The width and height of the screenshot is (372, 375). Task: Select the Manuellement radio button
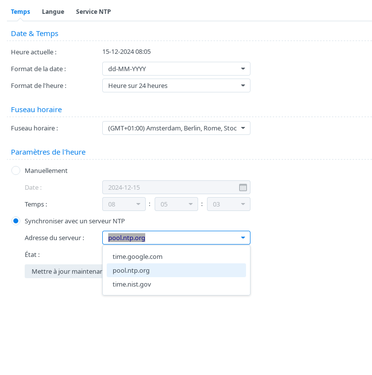click(x=16, y=170)
